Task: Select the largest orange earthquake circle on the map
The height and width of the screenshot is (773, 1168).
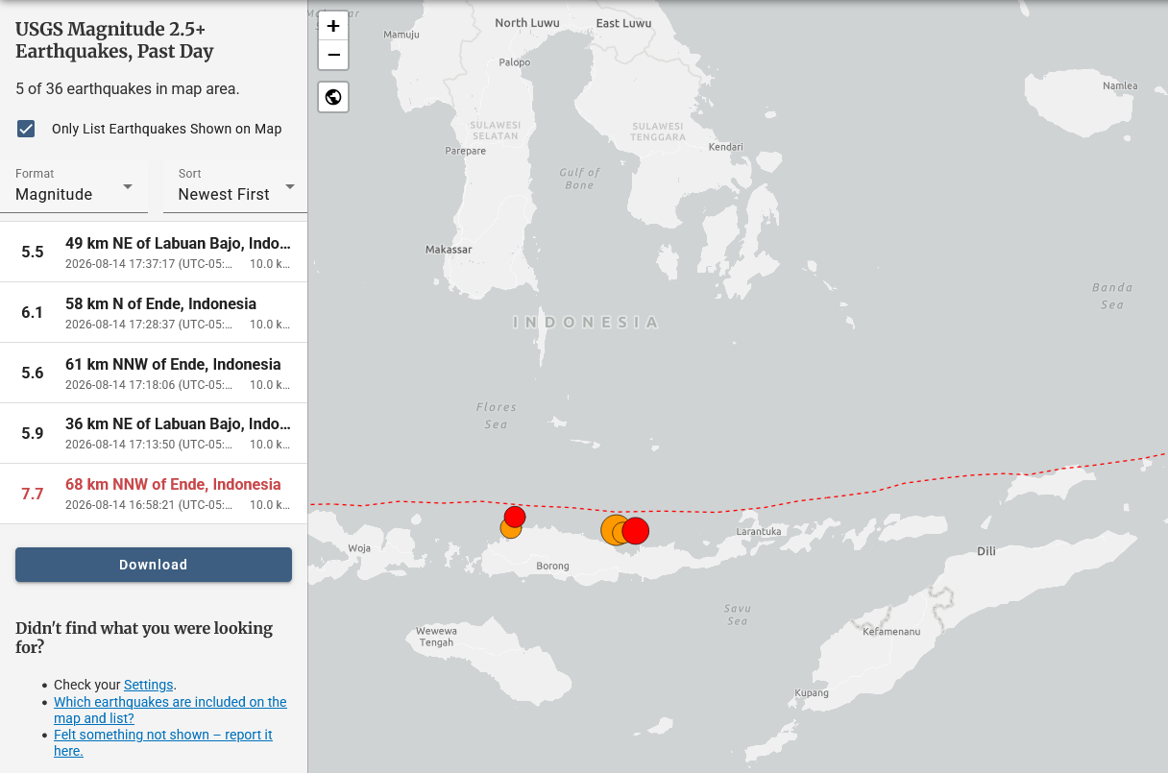Action: [x=615, y=529]
